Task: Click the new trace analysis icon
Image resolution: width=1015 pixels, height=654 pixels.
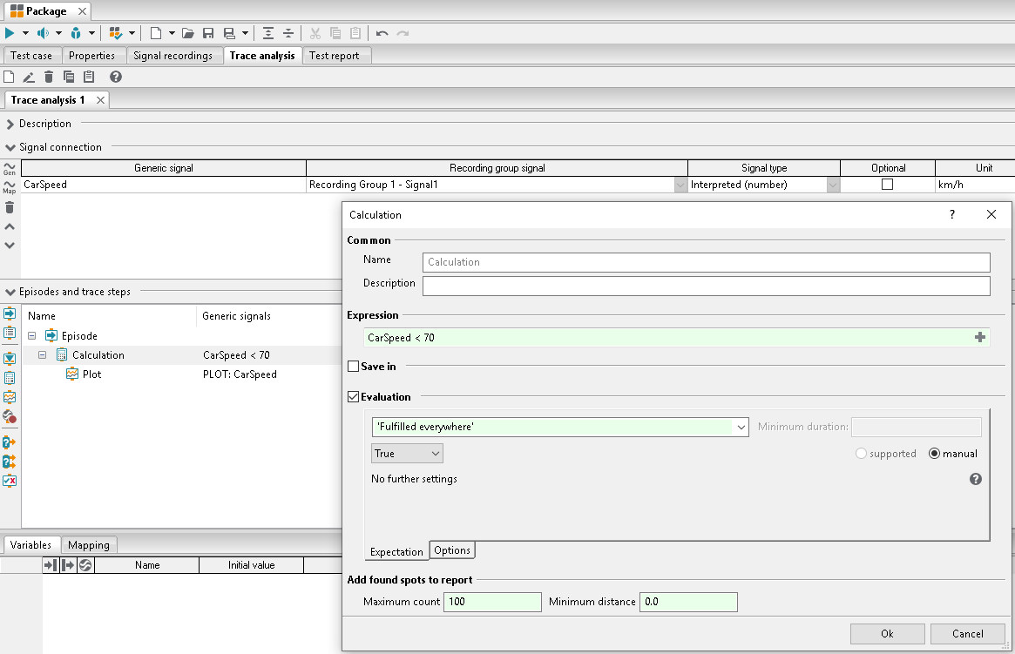Action: [x=9, y=77]
